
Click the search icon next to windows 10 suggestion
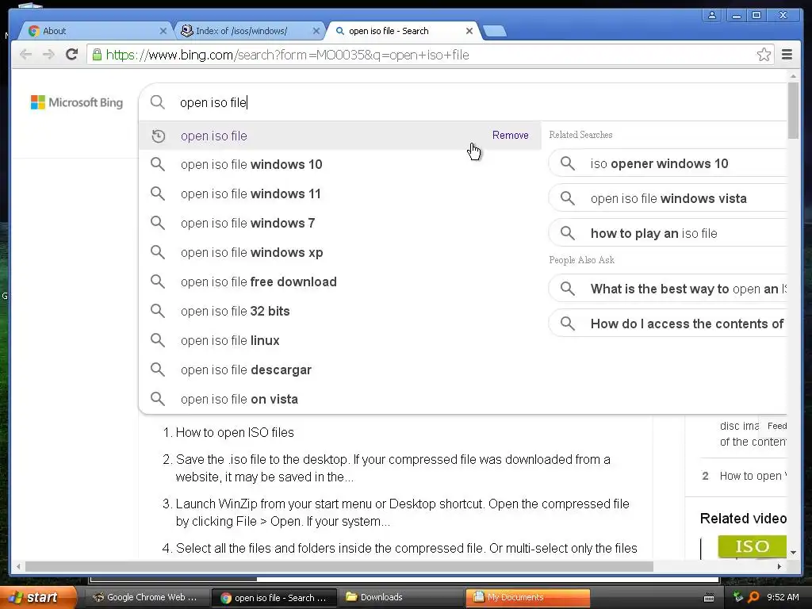(158, 165)
